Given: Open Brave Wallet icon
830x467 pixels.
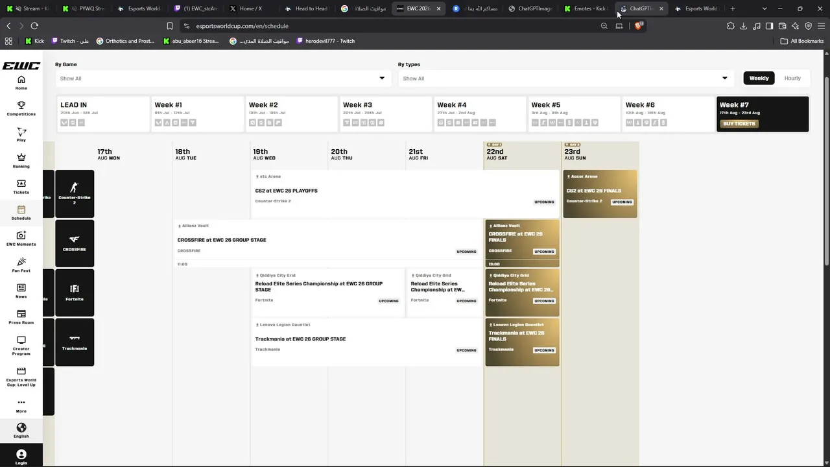Looking at the screenshot, I should click(782, 26).
